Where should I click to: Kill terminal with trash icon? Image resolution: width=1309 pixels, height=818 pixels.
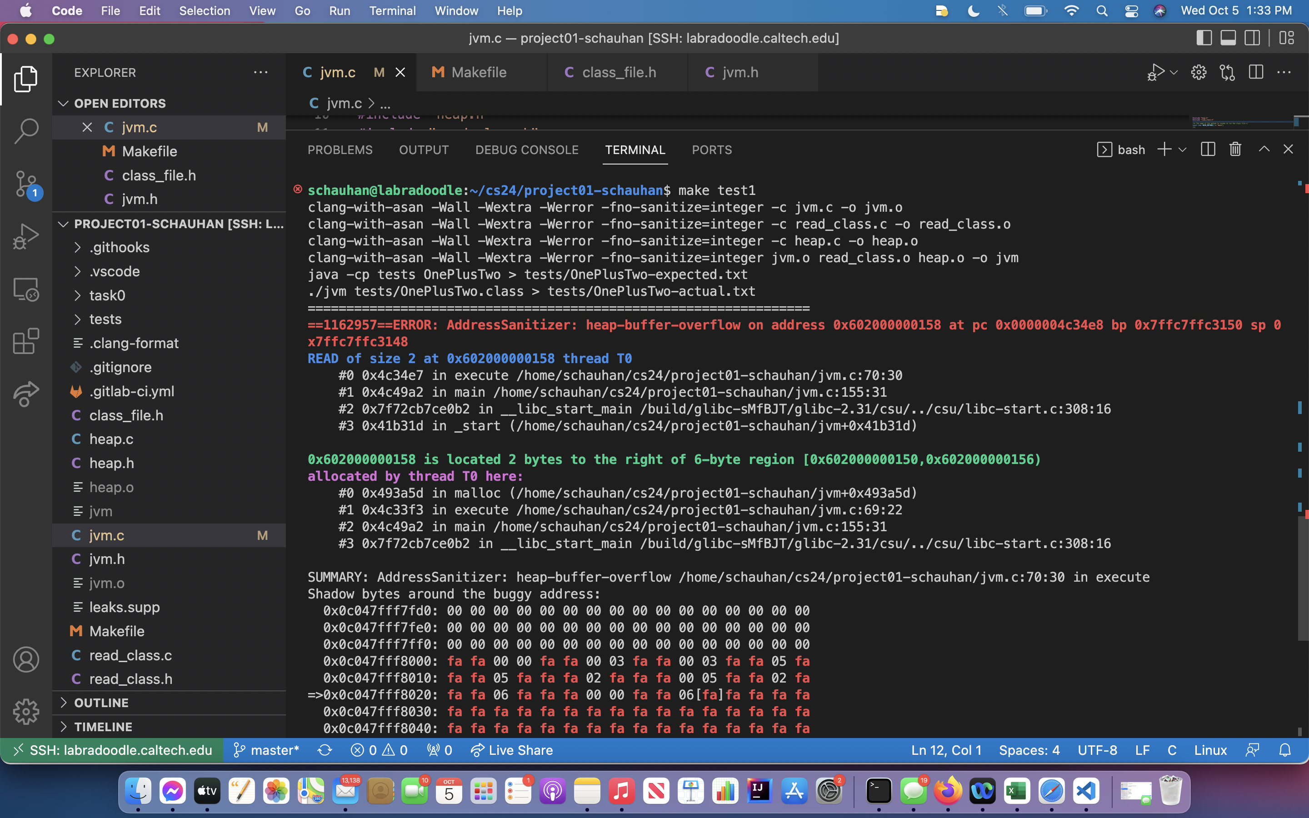[1235, 150]
